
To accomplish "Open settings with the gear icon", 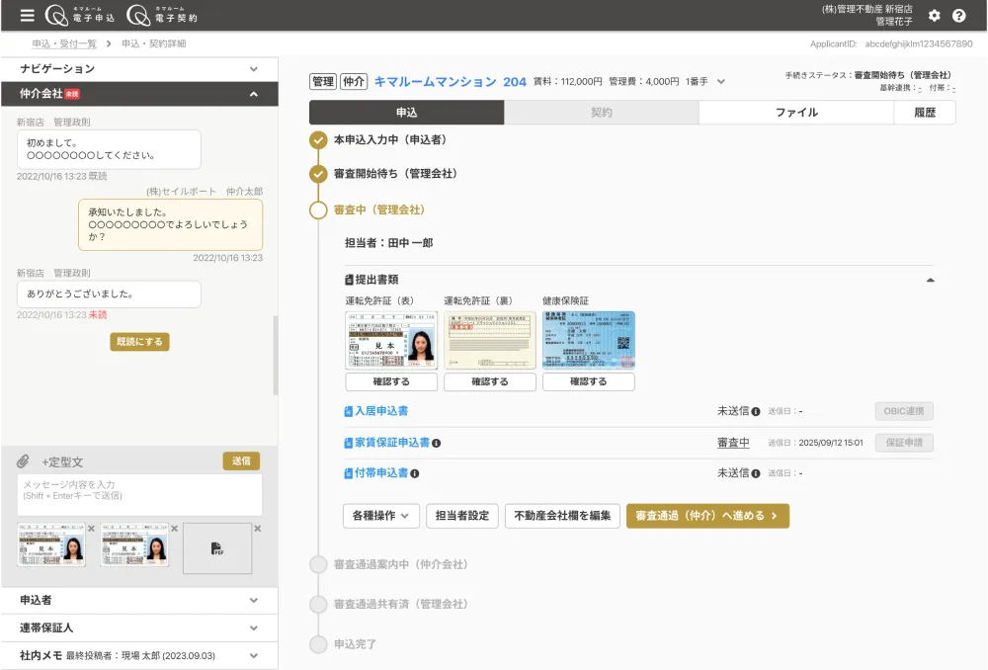I will click(935, 16).
